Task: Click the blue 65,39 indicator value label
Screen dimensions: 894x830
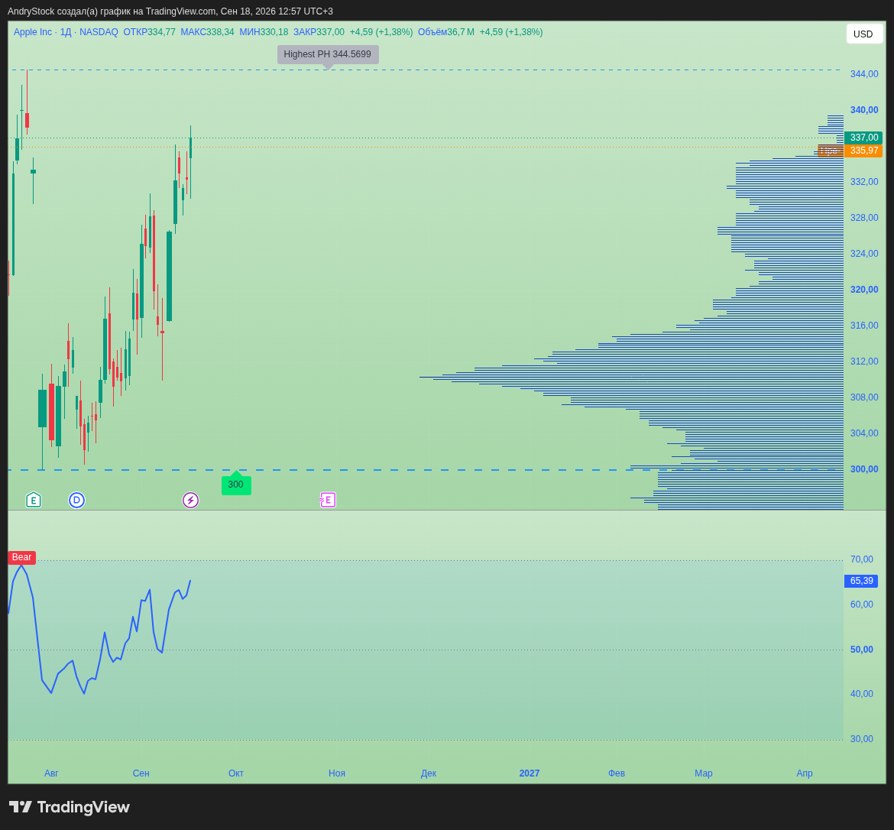Action: [x=861, y=581]
